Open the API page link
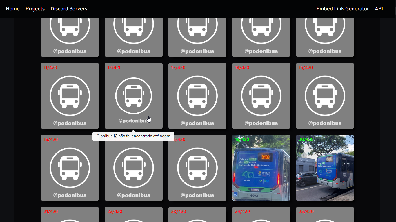The height and width of the screenshot is (222, 396). click(379, 9)
